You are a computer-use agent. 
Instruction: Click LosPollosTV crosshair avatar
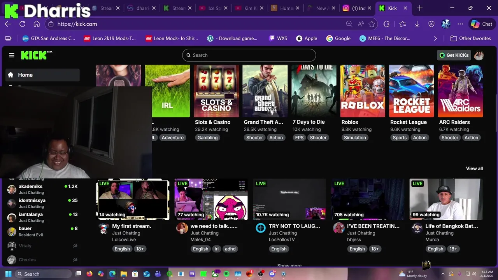(261, 228)
